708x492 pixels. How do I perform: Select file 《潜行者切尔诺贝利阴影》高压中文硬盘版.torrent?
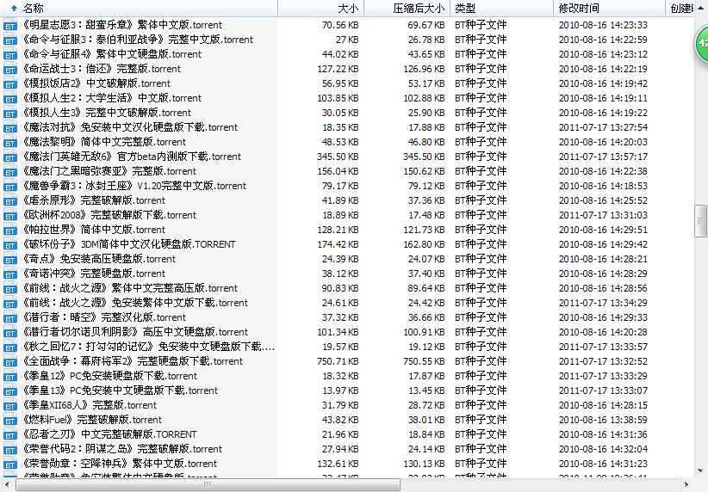click(135, 332)
